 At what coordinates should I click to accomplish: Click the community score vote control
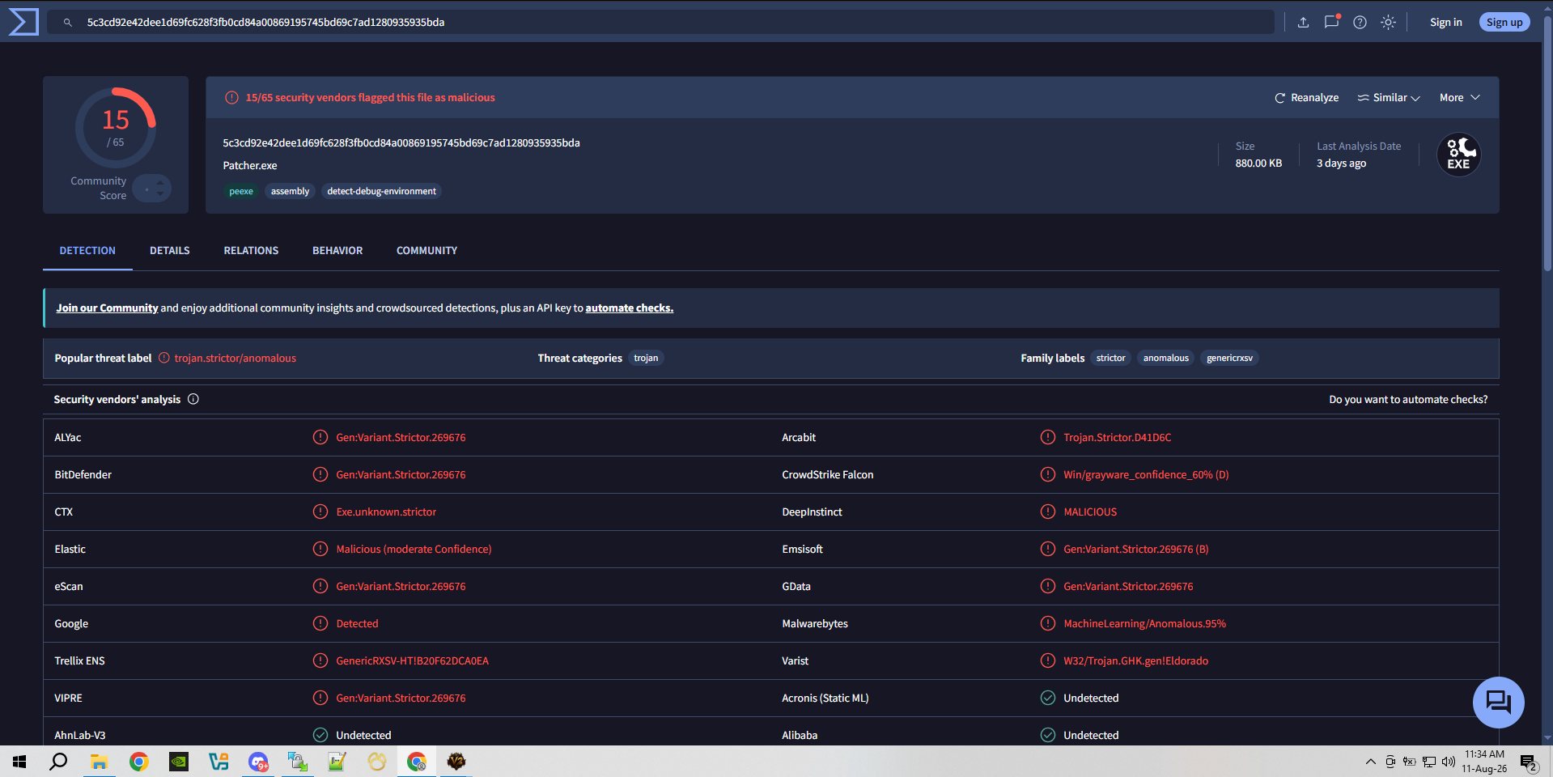click(x=152, y=189)
